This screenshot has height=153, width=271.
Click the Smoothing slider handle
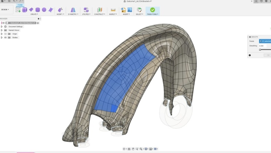(260, 50)
